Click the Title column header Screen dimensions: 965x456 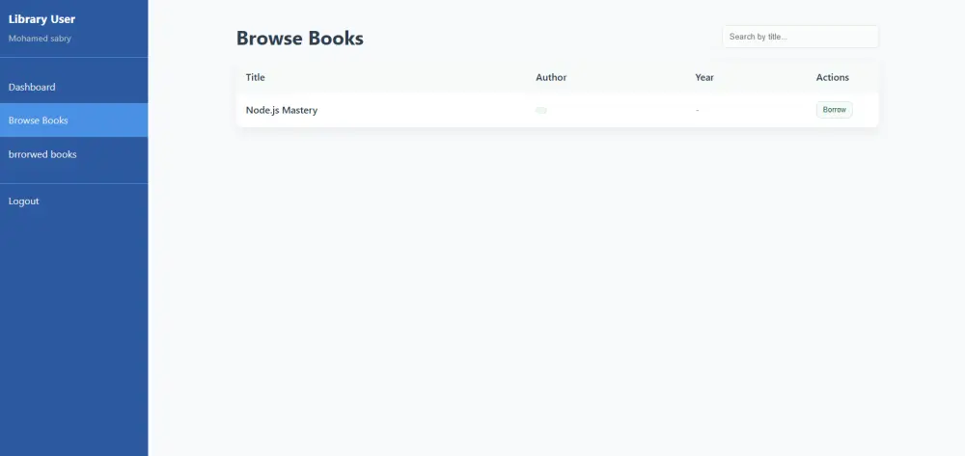point(256,77)
